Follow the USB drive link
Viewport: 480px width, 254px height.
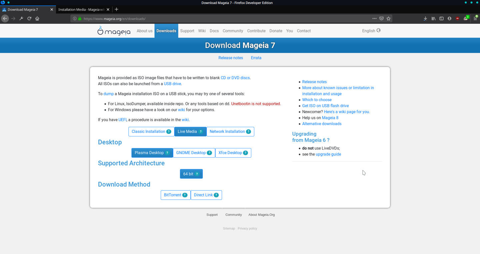[172, 84]
